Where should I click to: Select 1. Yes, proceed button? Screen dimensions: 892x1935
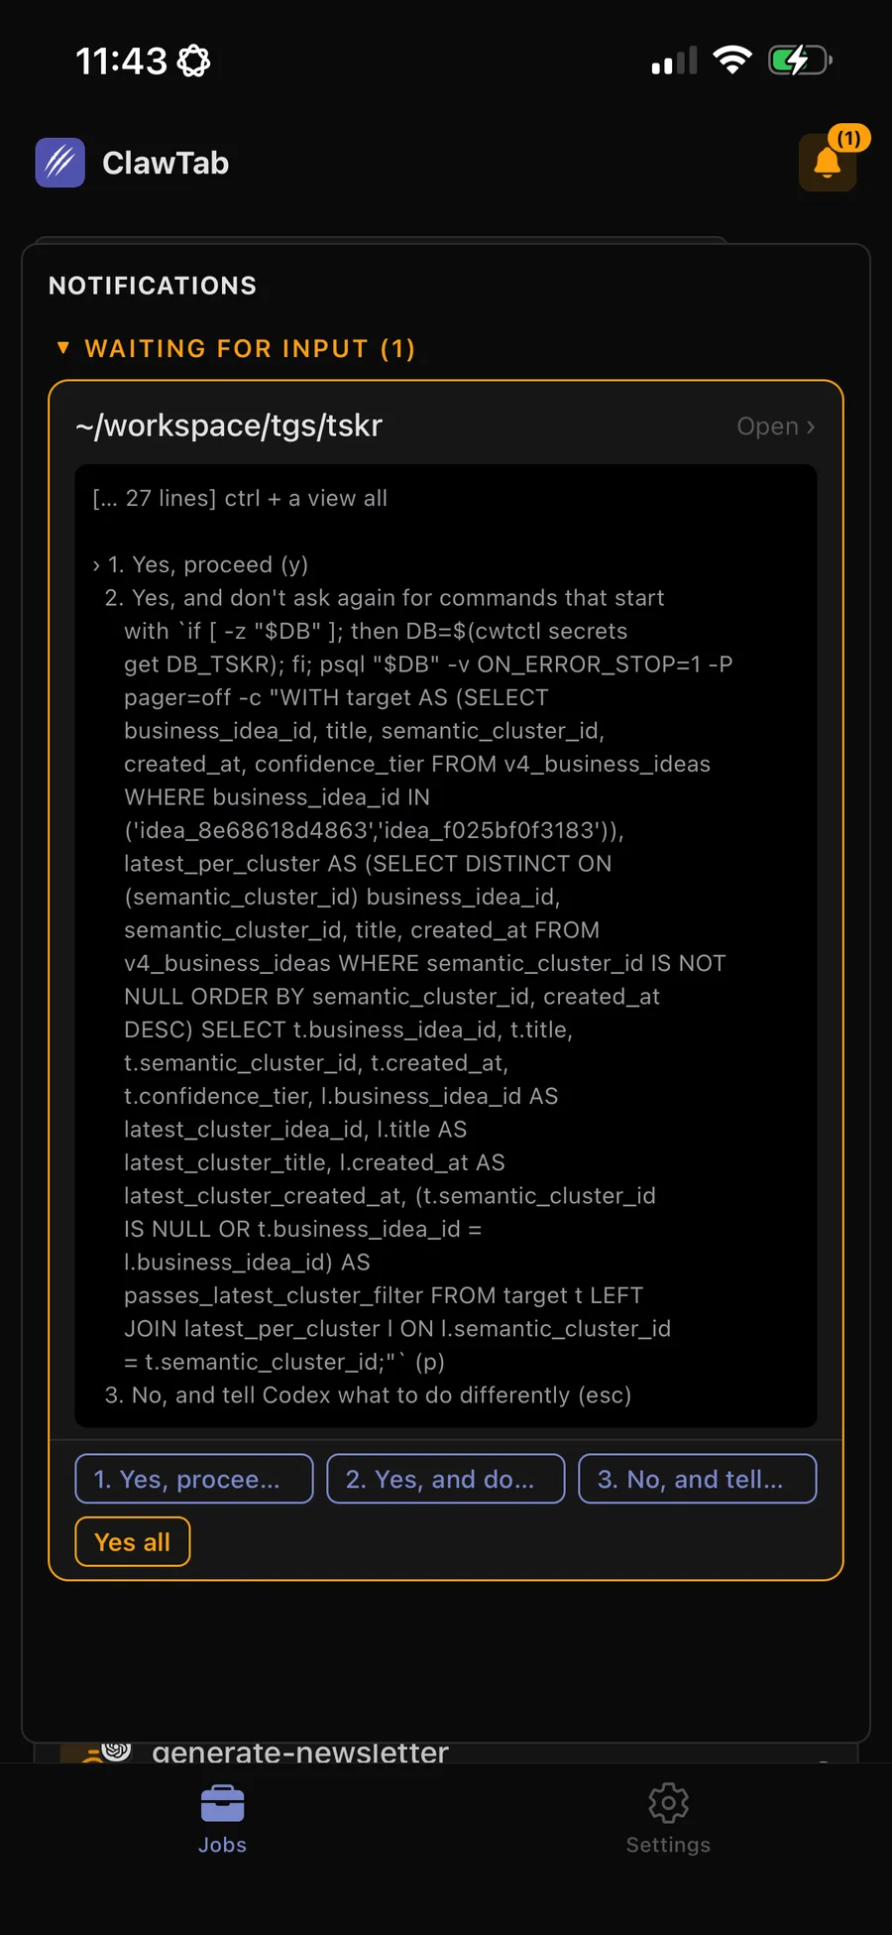click(194, 1479)
